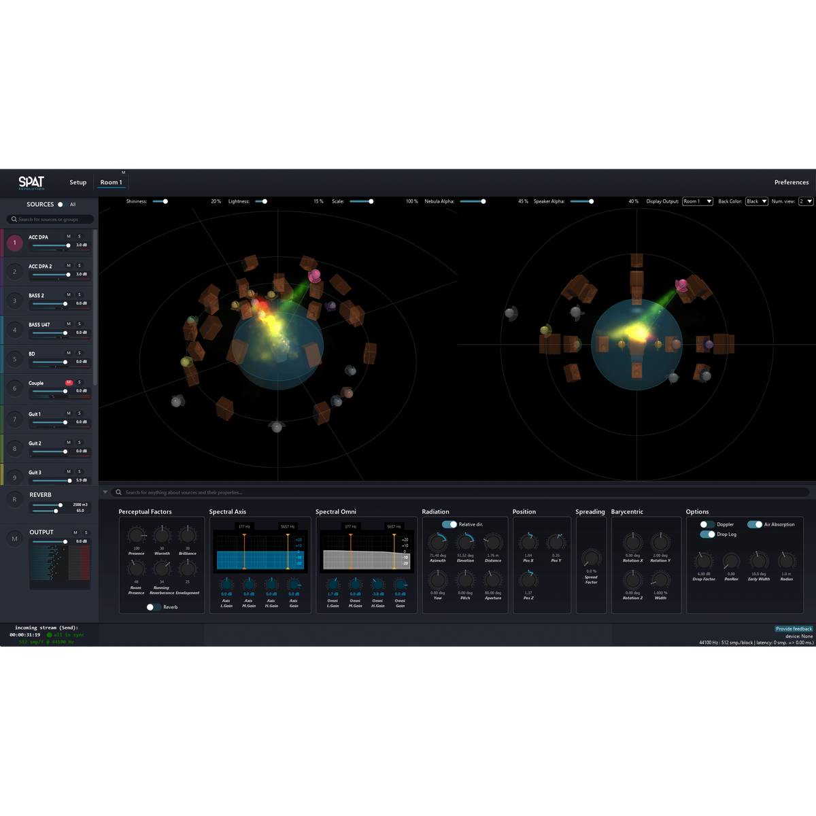Open the Back Color dropdown

[x=757, y=201]
